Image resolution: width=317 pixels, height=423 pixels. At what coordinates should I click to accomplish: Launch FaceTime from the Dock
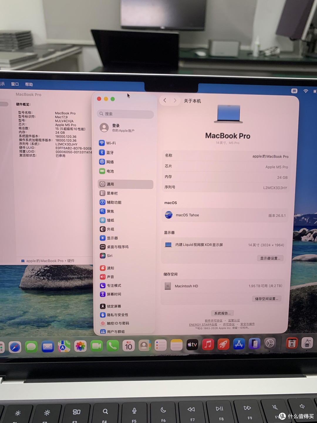[97, 346]
